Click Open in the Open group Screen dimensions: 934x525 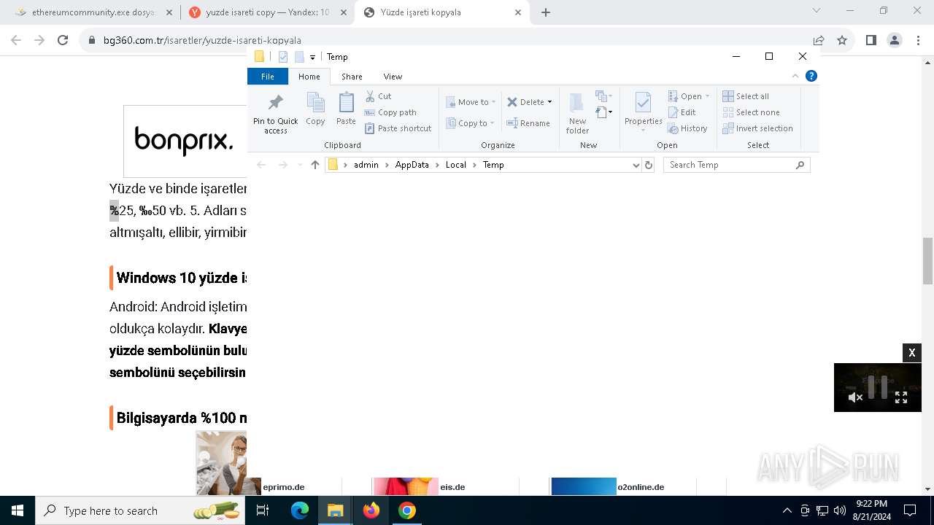coord(689,96)
